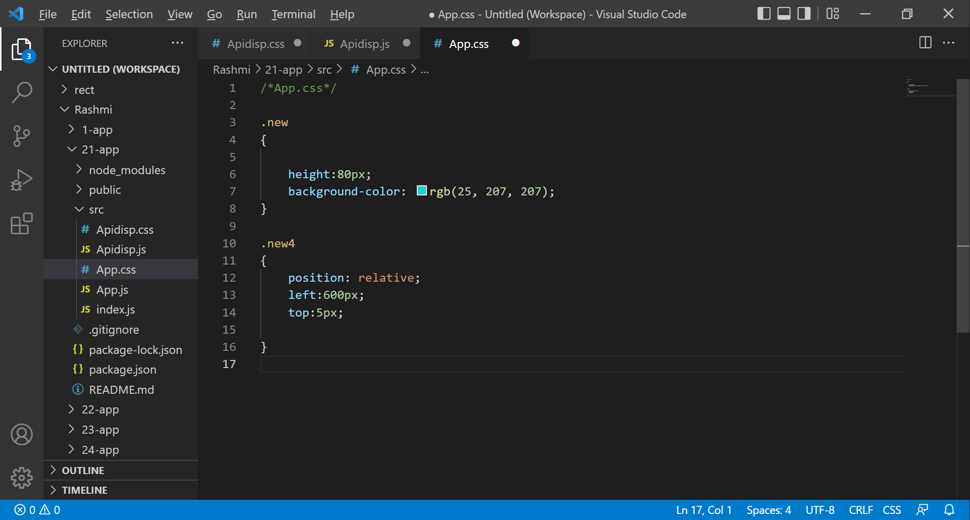Open the Extensions view icon
The image size is (970, 520).
22,224
